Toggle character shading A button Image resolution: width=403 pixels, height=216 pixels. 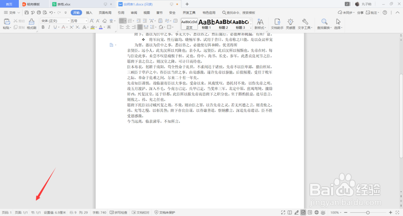pyautogui.click(x=109, y=27)
